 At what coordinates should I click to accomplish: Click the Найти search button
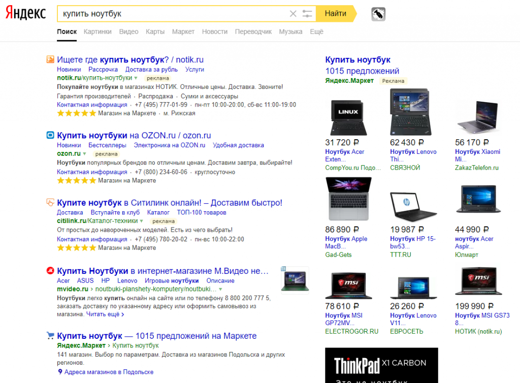click(x=335, y=14)
